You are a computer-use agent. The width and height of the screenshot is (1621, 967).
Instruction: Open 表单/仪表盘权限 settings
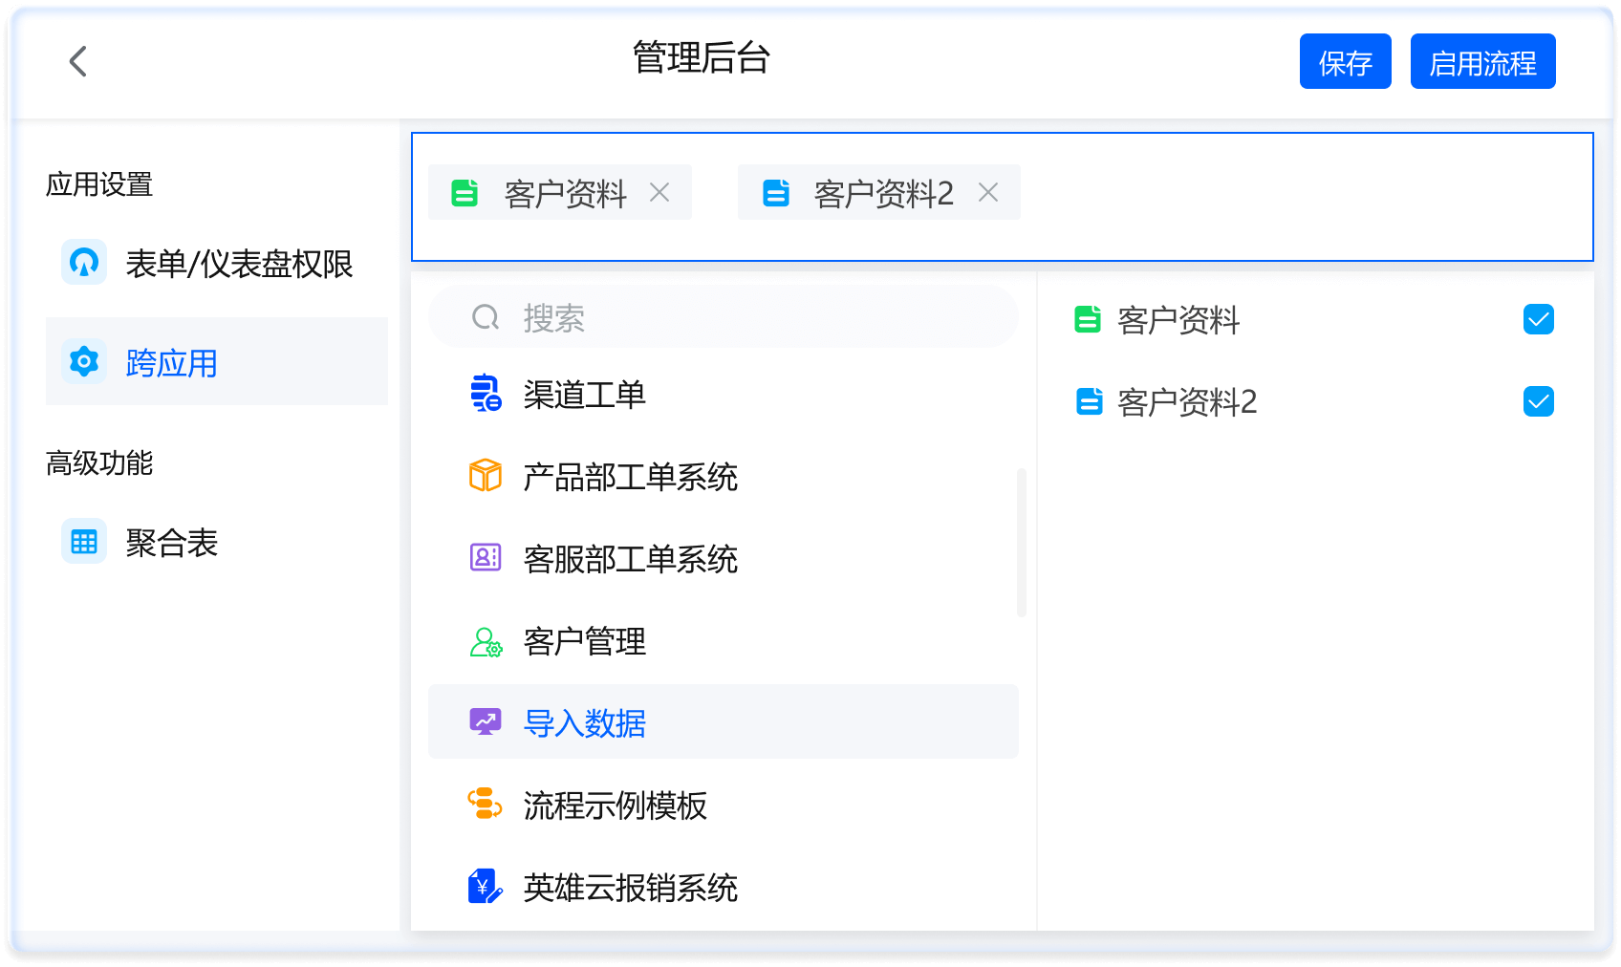pos(217,263)
